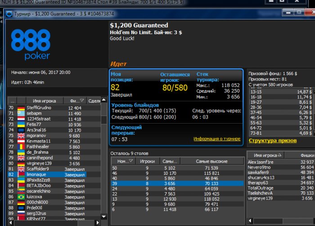Select player Kevmasta11 row

[54, 141]
